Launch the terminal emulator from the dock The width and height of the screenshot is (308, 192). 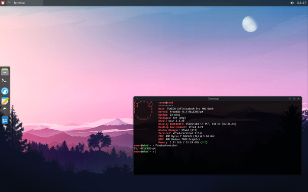pyautogui.click(x=5, y=81)
